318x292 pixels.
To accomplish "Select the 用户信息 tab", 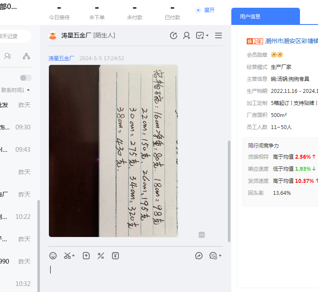I will (x=250, y=16).
